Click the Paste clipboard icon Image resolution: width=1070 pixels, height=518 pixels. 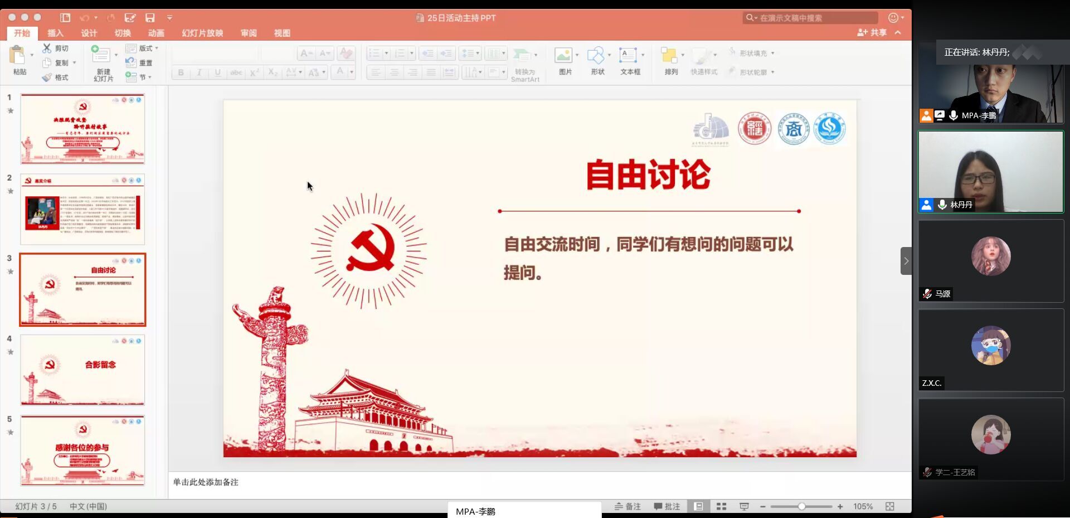point(18,56)
